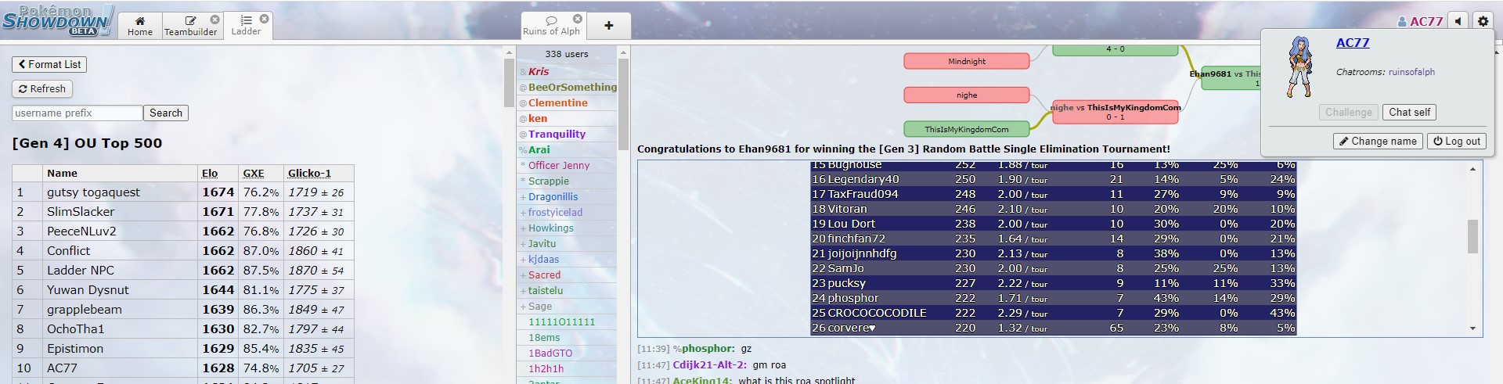Click the Log out button

pos(1456,142)
